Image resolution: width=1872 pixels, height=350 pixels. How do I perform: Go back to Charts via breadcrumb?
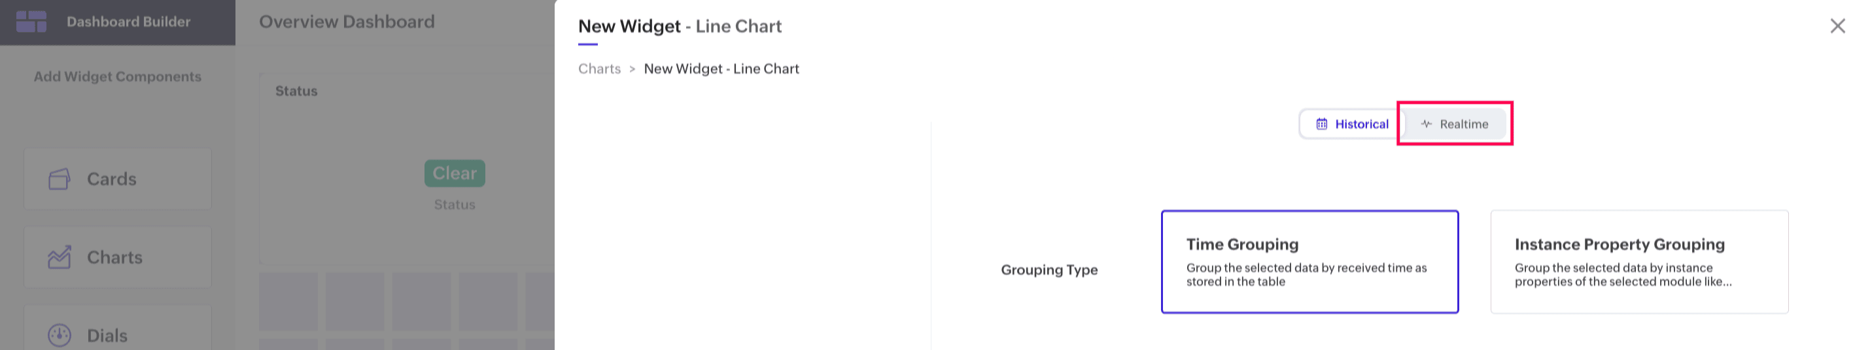600,69
